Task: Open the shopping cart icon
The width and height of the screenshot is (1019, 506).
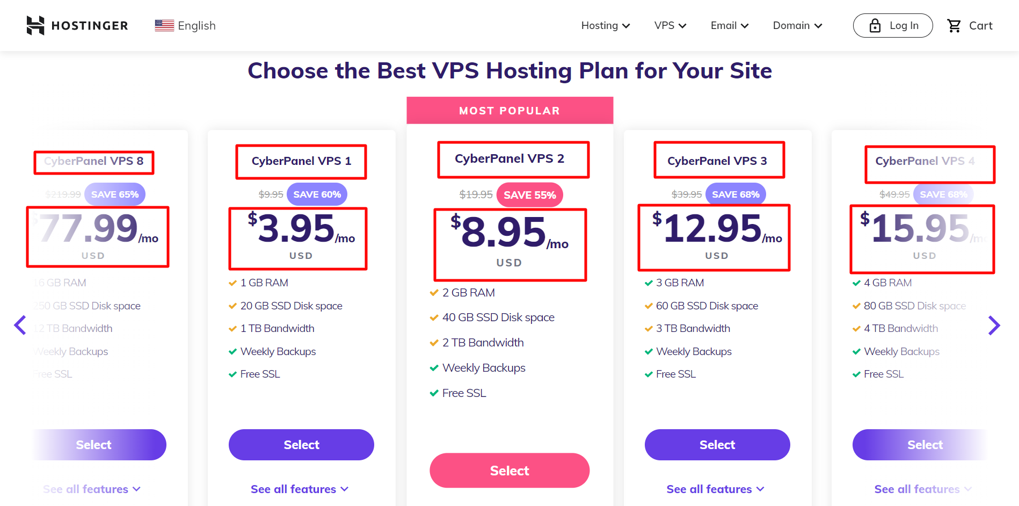Action: pos(954,26)
